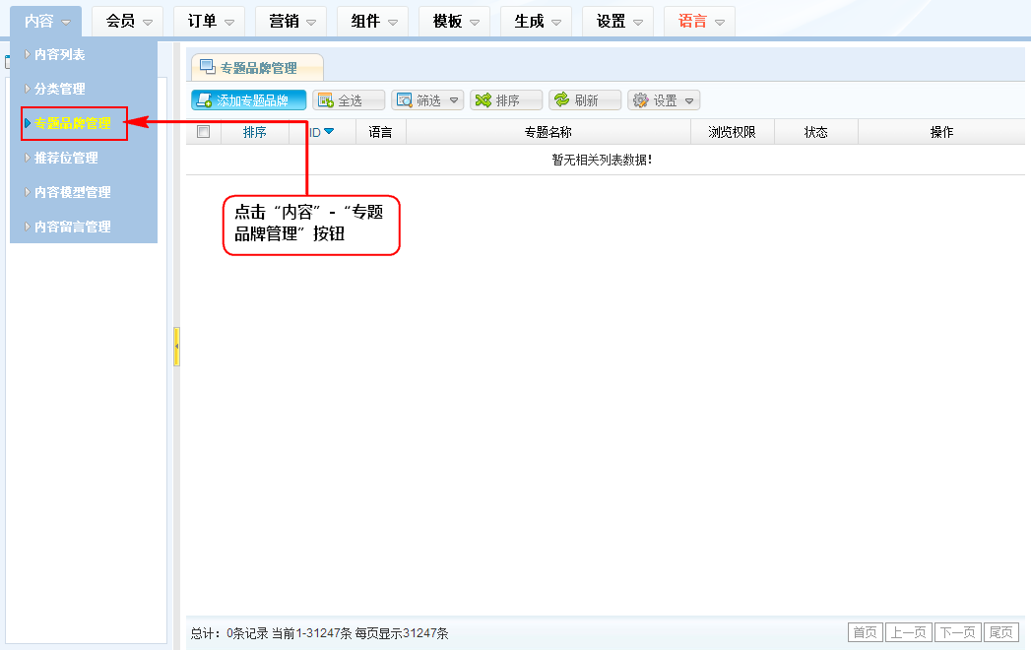
Task: Select 内容列表 in the sidebar
Action: 60,54
